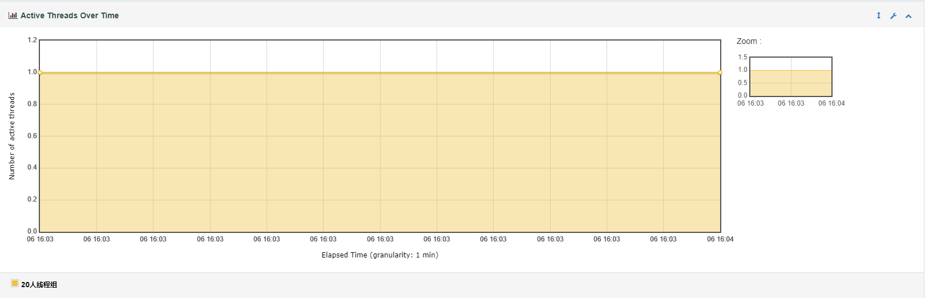Image resolution: width=925 pixels, height=298 pixels.
Task: Click the bar chart icon beside the title
Action: 13,15
